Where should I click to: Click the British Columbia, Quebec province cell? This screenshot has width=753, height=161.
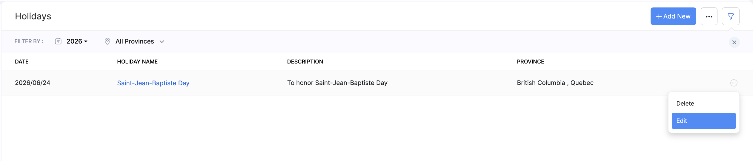pos(555,83)
